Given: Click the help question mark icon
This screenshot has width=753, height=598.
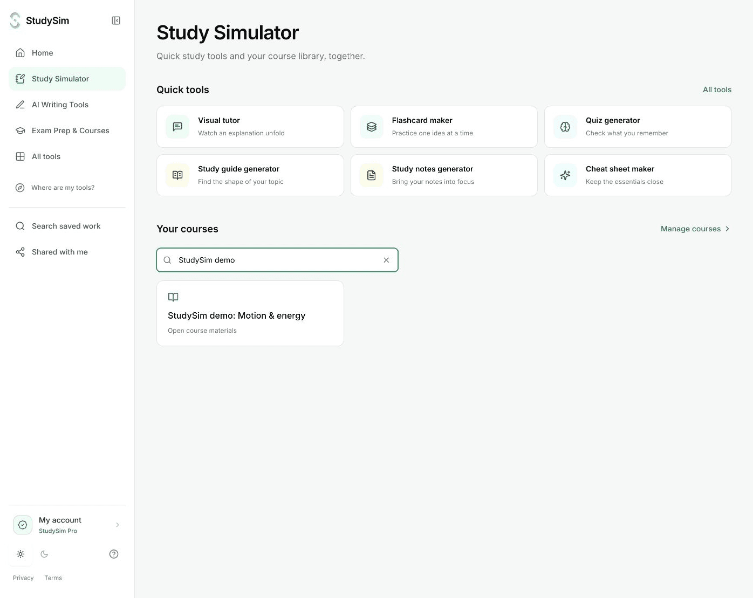Looking at the screenshot, I should point(114,554).
